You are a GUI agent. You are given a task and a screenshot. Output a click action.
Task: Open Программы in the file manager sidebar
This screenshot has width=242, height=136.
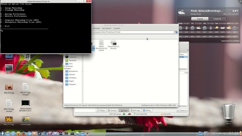click(x=71, y=60)
